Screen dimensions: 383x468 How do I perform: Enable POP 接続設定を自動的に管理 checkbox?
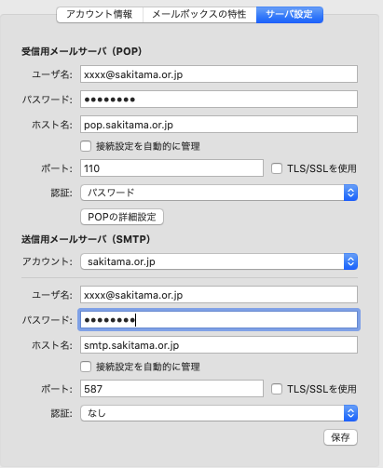tap(86, 146)
